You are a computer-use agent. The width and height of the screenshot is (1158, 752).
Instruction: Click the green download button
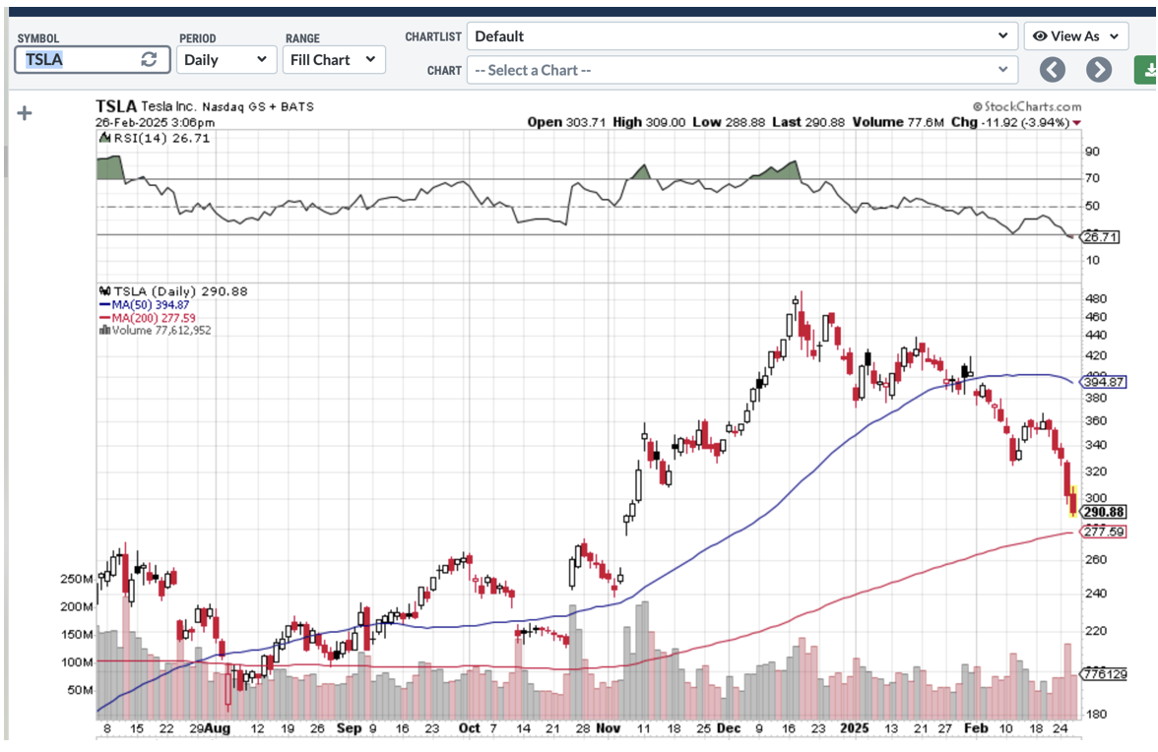pyautogui.click(x=1147, y=70)
